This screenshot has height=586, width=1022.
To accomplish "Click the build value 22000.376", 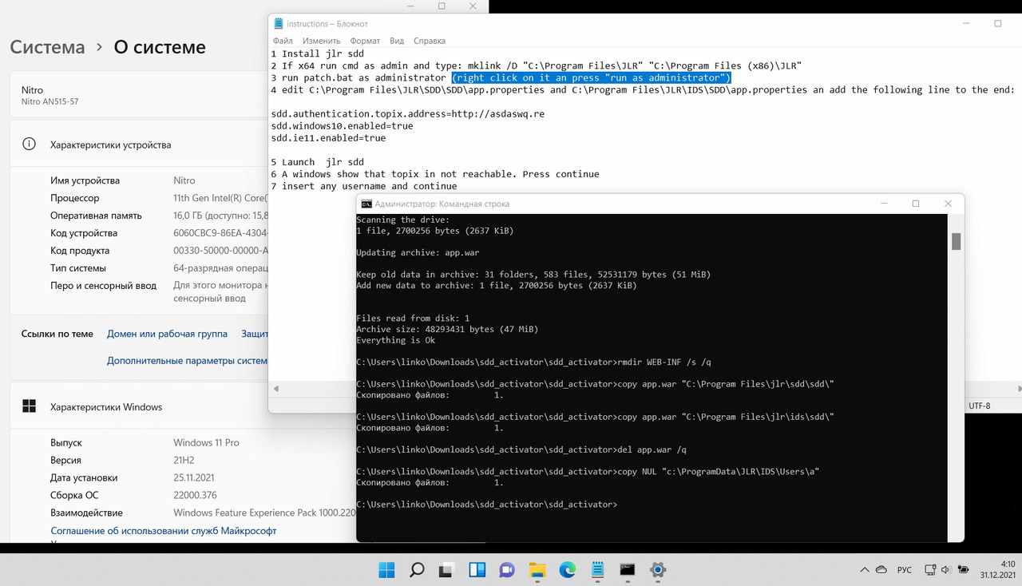I will [x=195, y=495].
